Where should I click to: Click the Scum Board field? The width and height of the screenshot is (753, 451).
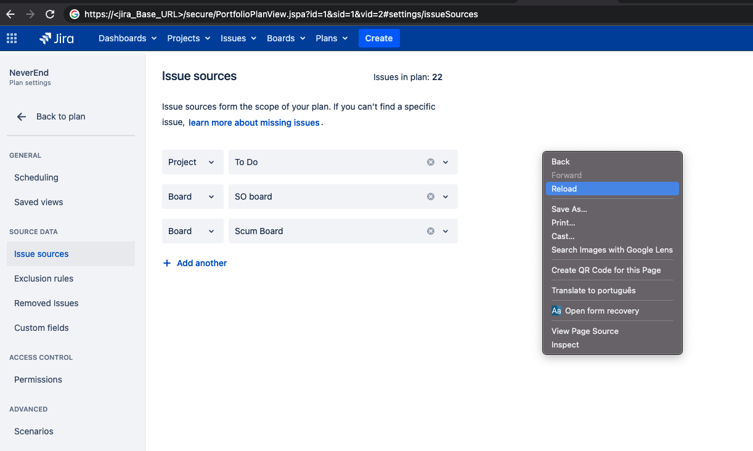point(343,231)
